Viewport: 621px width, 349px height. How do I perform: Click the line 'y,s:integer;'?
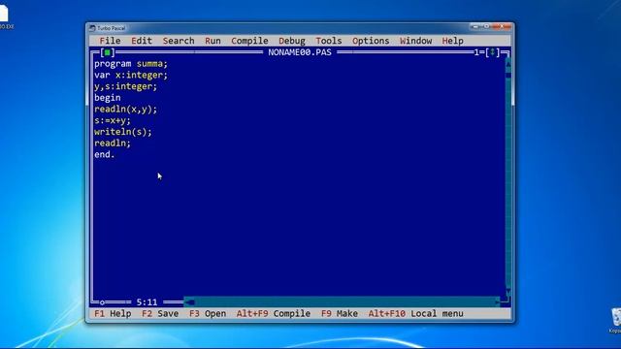(x=125, y=86)
